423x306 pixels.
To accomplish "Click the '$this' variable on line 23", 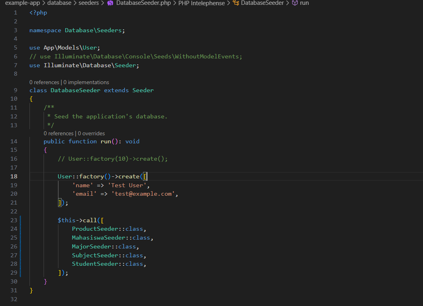I will pyautogui.click(x=66, y=221).
